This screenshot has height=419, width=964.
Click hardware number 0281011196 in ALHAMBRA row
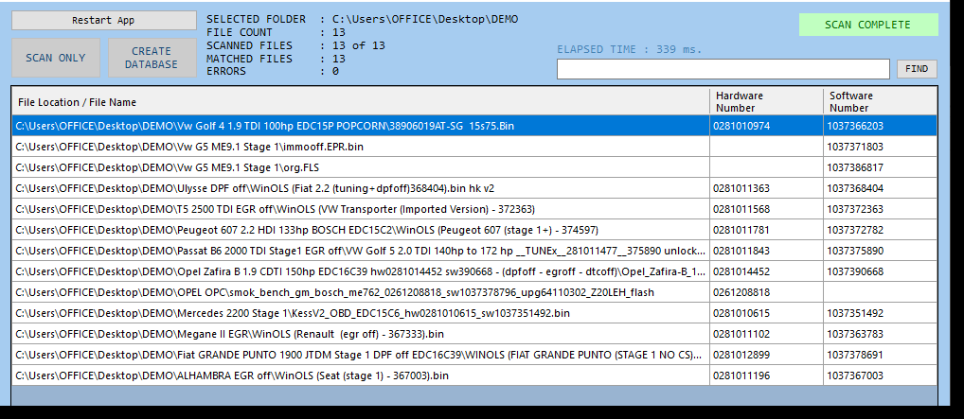(741, 375)
